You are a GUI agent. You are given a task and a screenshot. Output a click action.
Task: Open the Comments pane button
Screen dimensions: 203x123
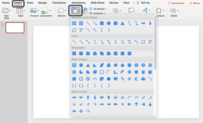coord(176,3)
